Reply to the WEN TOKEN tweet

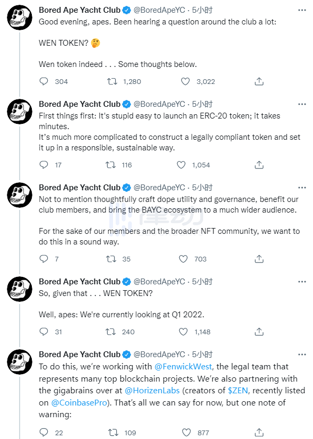point(44,81)
